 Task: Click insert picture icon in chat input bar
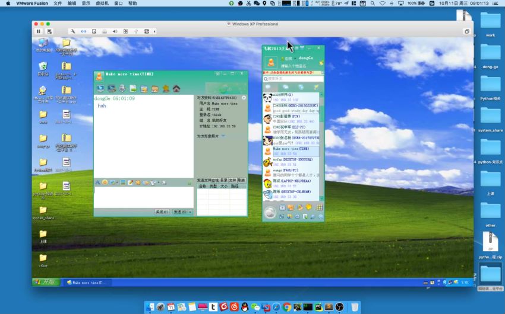click(123, 182)
